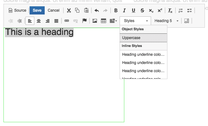
Task: Paste from clipboard icon
Action: coord(86,10)
